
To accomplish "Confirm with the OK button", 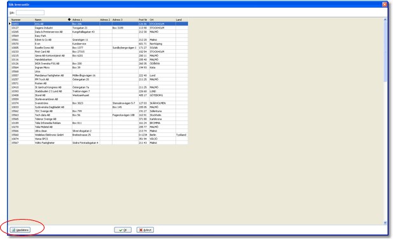I will pyautogui.click(x=123, y=230).
